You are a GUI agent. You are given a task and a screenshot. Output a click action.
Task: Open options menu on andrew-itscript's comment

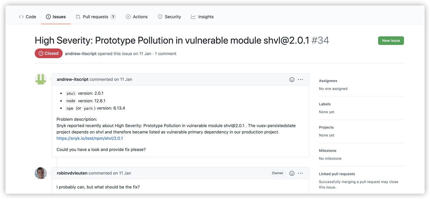[x=300, y=80]
